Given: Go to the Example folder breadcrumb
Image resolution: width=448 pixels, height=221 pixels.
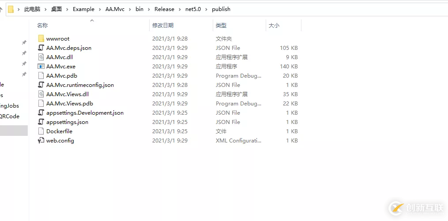Looking at the screenshot, I should (83, 9).
